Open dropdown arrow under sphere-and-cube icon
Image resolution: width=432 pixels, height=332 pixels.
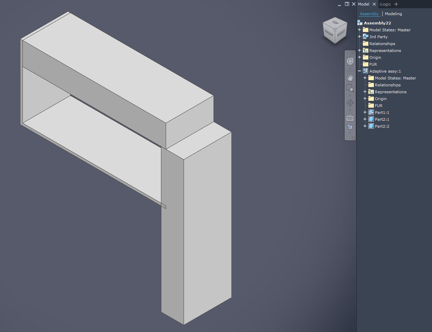tap(350, 133)
